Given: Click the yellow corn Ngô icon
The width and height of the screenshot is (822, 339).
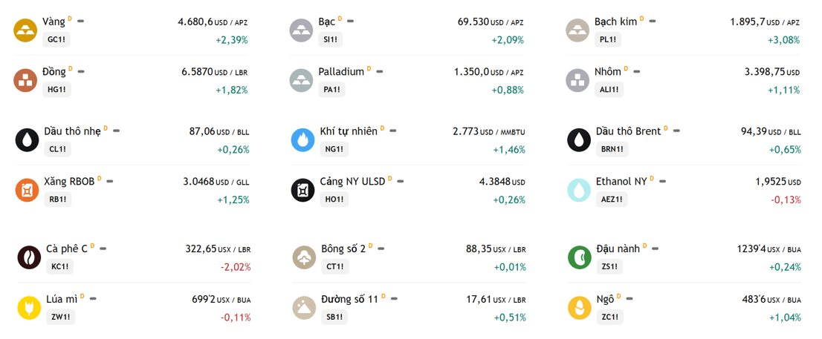Looking at the screenshot, I should [x=579, y=308].
